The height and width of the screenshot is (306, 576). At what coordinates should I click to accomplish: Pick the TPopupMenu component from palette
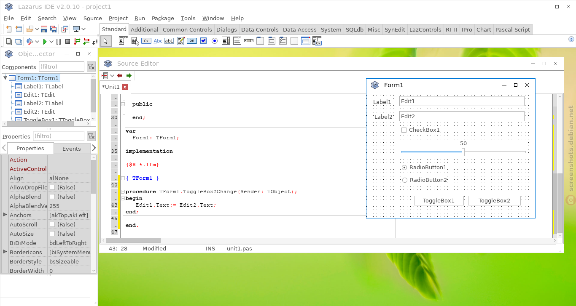[135, 41]
